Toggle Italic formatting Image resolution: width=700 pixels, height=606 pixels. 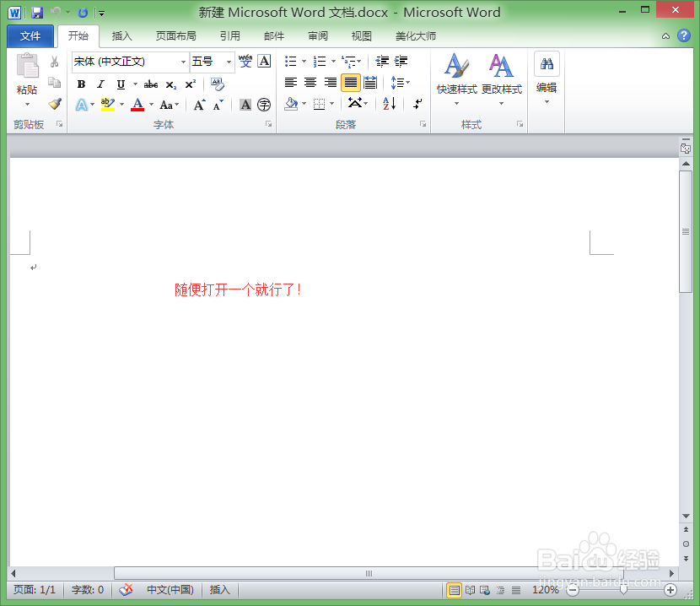tap(101, 84)
